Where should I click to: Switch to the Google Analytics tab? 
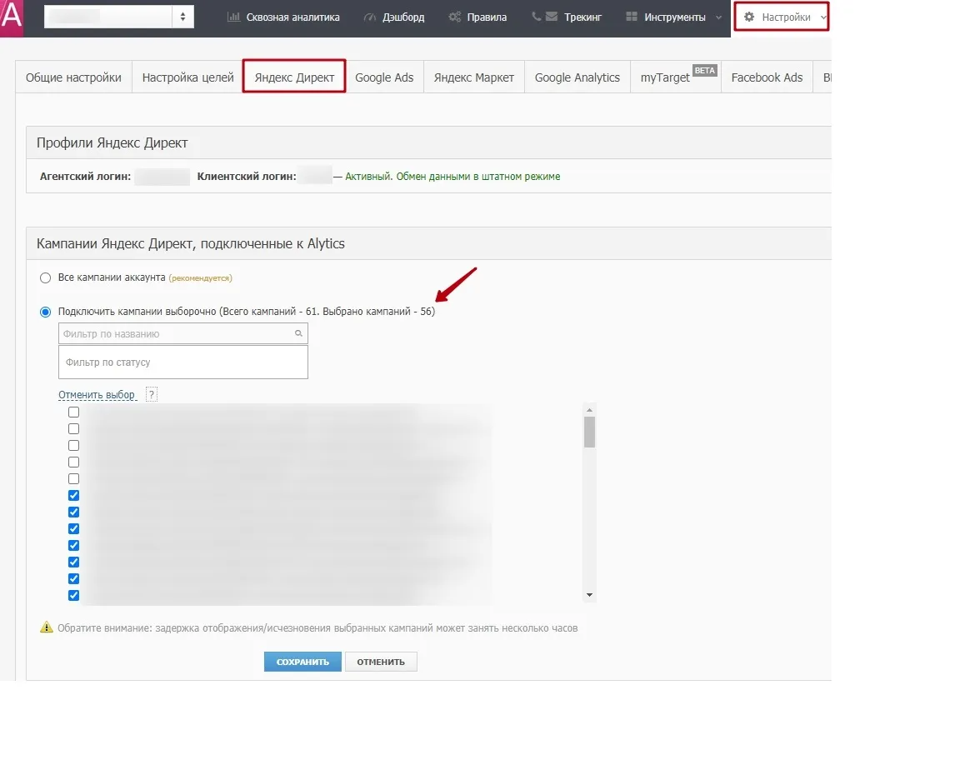577,77
